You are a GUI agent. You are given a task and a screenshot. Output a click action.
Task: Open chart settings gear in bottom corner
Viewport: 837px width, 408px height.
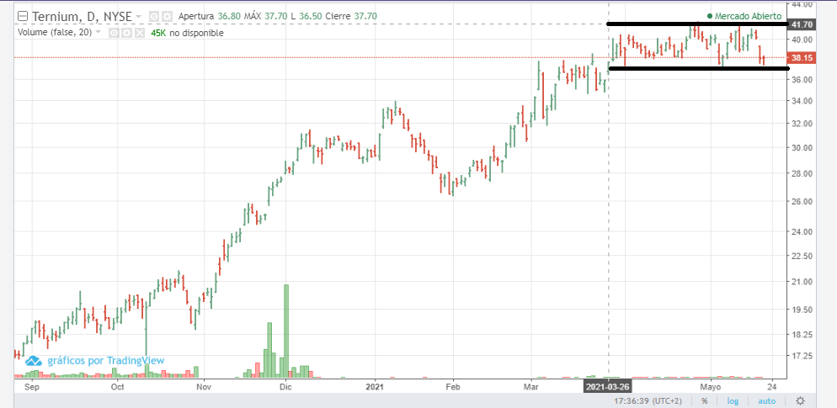(801, 400)
